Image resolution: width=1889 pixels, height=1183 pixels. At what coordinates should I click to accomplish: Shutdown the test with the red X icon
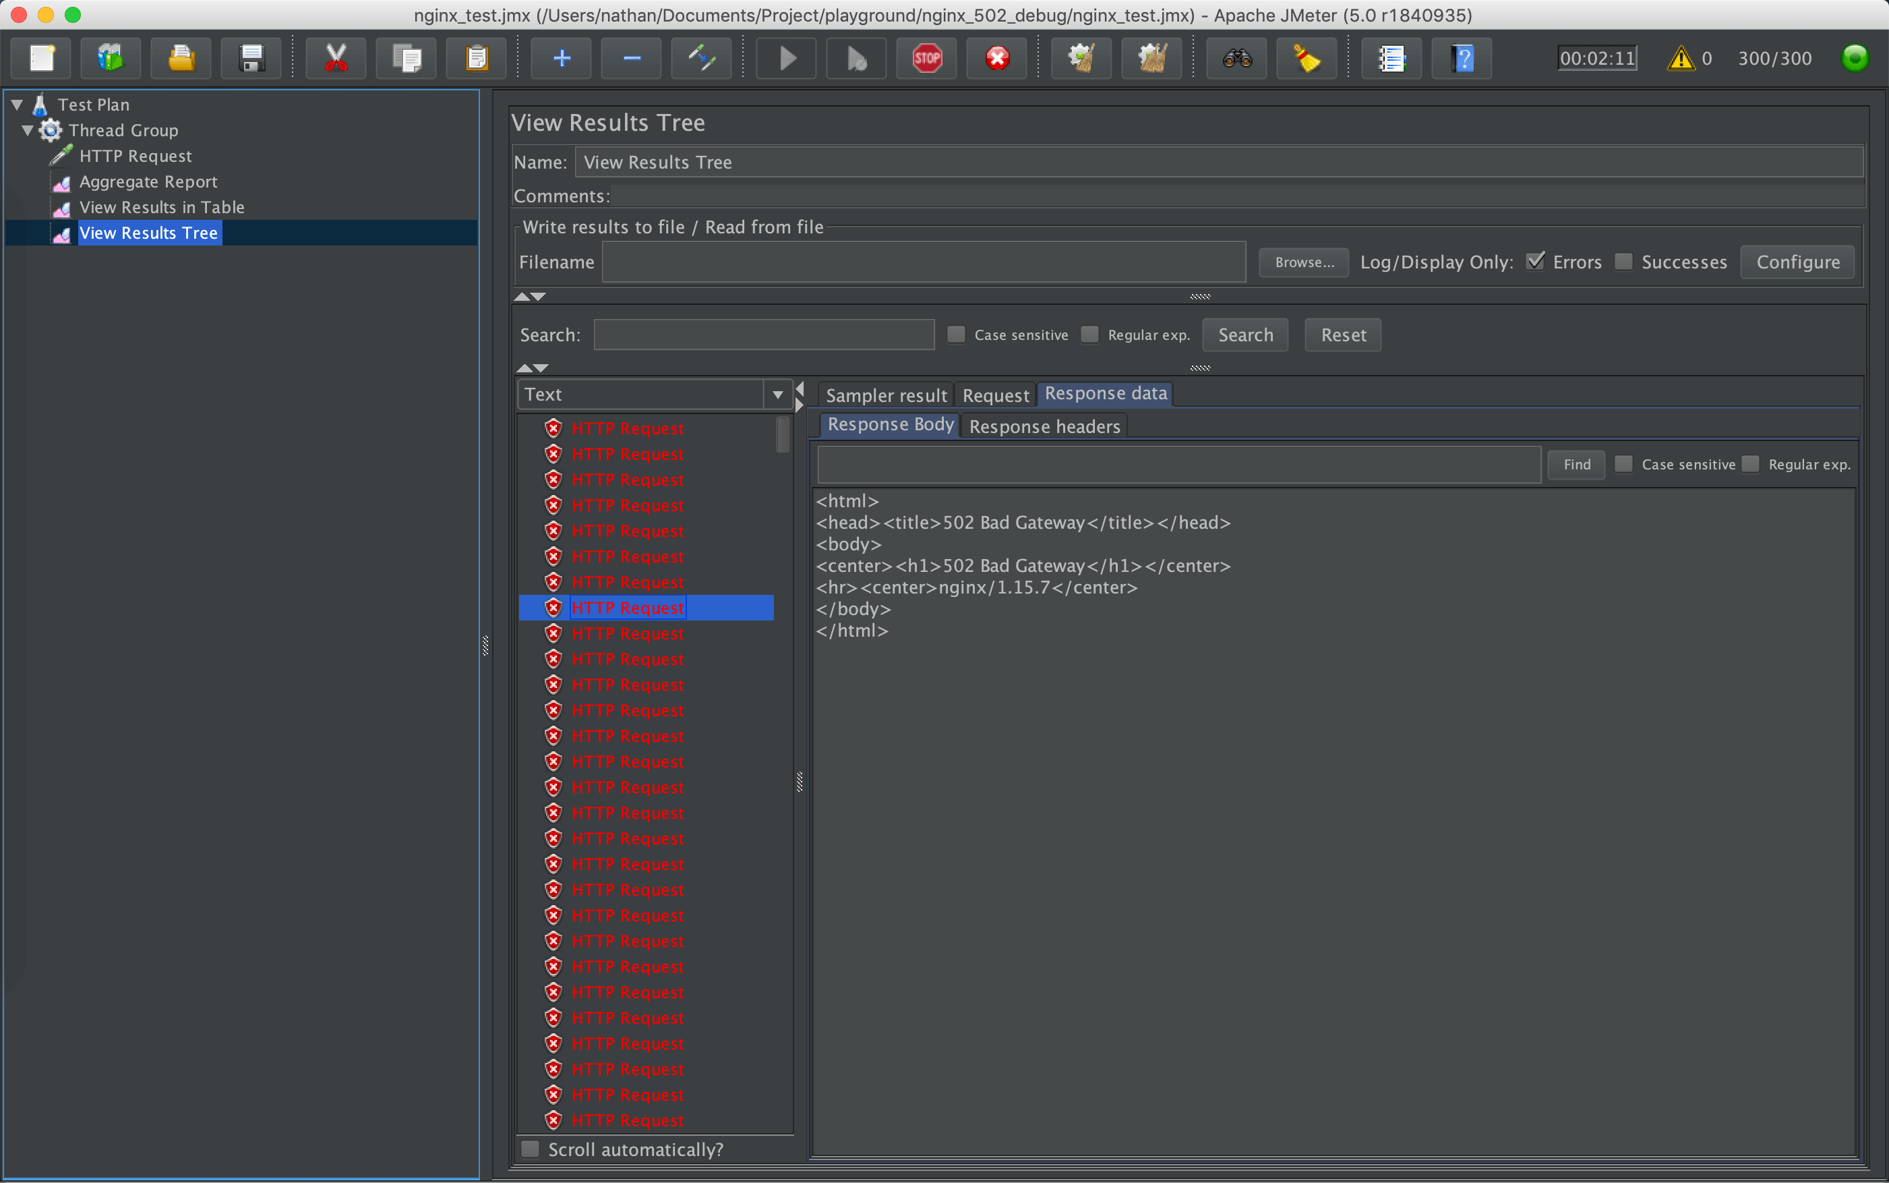[x=995, y=58]
